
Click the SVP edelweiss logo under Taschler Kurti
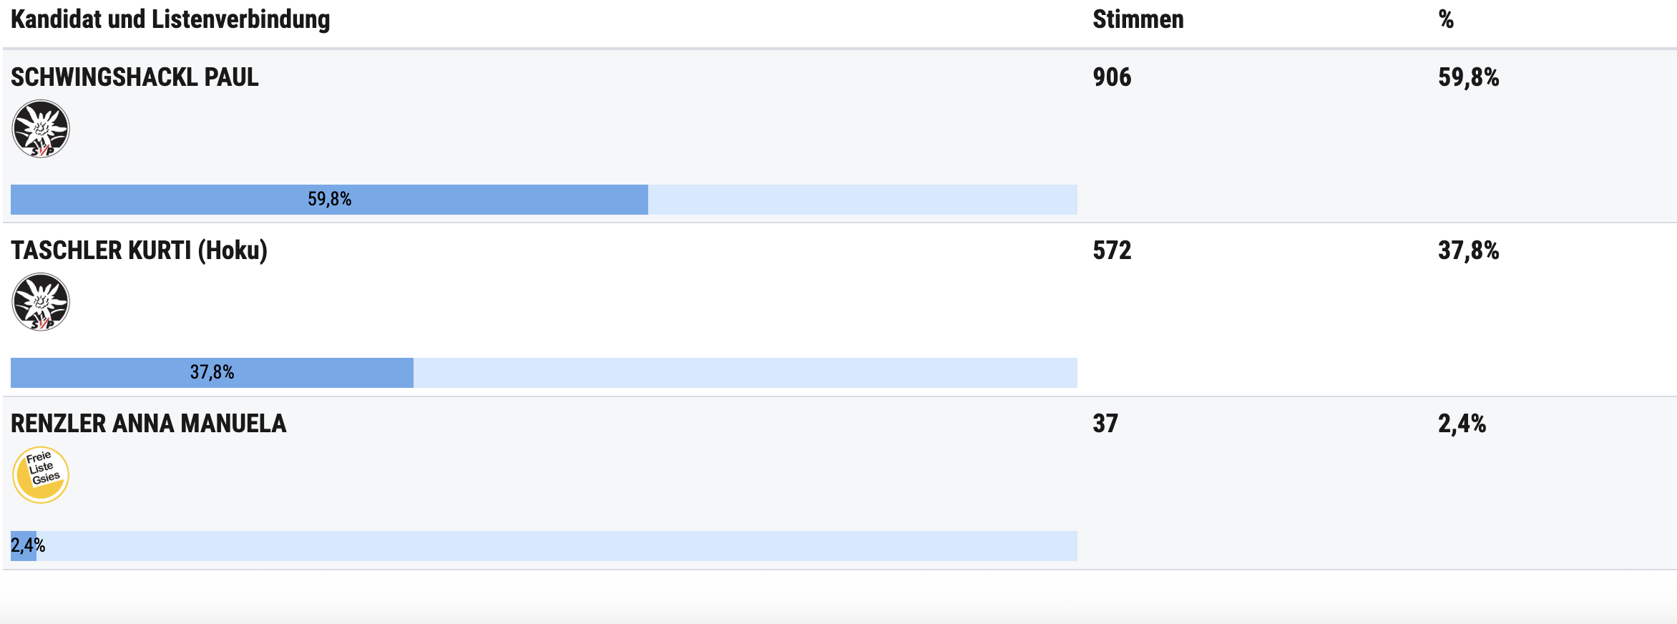(x=41, y=302)
